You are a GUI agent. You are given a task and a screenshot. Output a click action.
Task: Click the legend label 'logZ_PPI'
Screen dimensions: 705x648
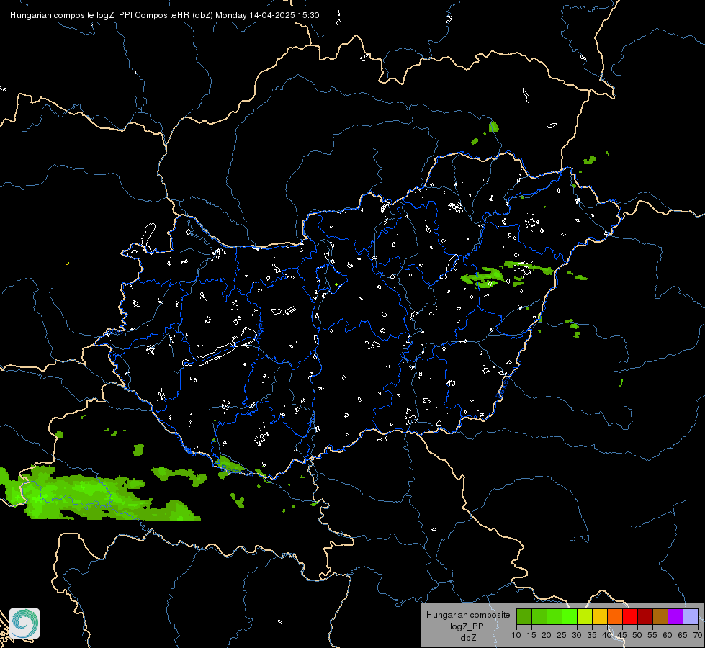468,626
